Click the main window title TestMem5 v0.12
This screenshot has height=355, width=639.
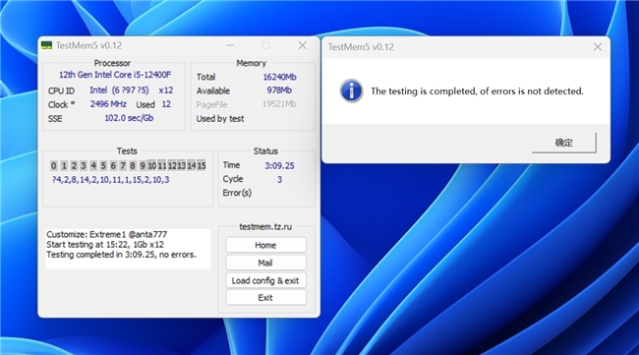pyautogui.click(x=88, y=45)
